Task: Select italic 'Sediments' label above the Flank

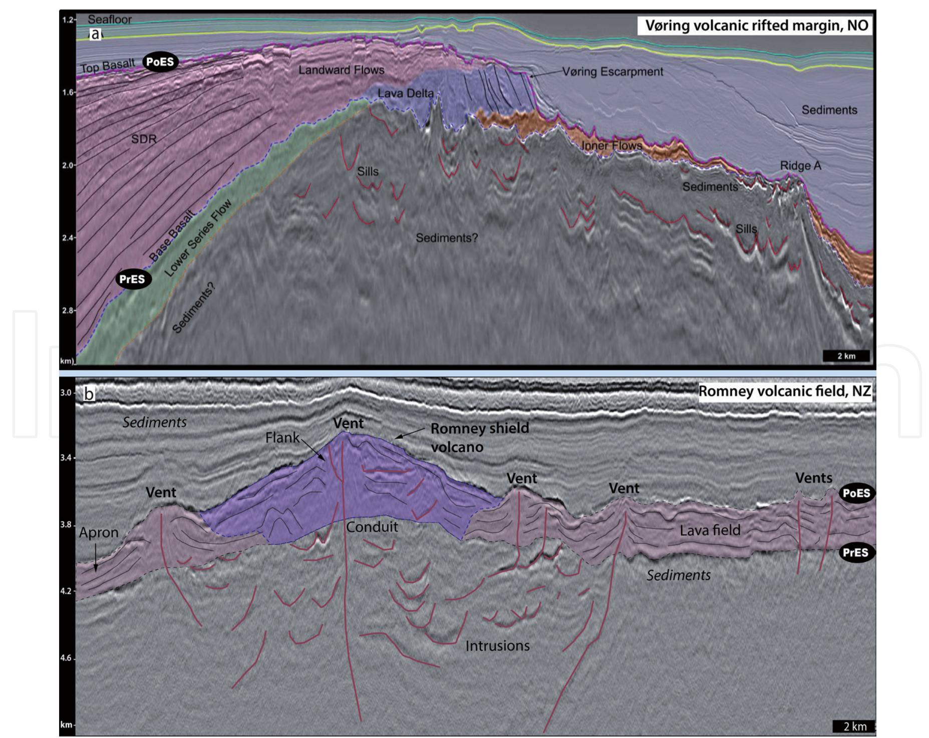Action: click(155, 422)
